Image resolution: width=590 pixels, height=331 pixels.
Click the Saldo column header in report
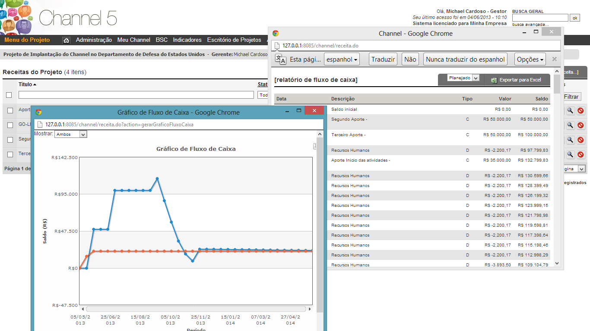(x=541, y=99)
